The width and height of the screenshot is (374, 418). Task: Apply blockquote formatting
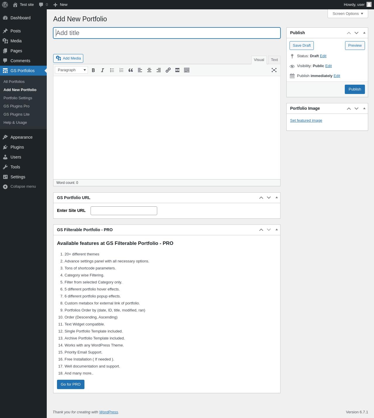tap(131, 70)
